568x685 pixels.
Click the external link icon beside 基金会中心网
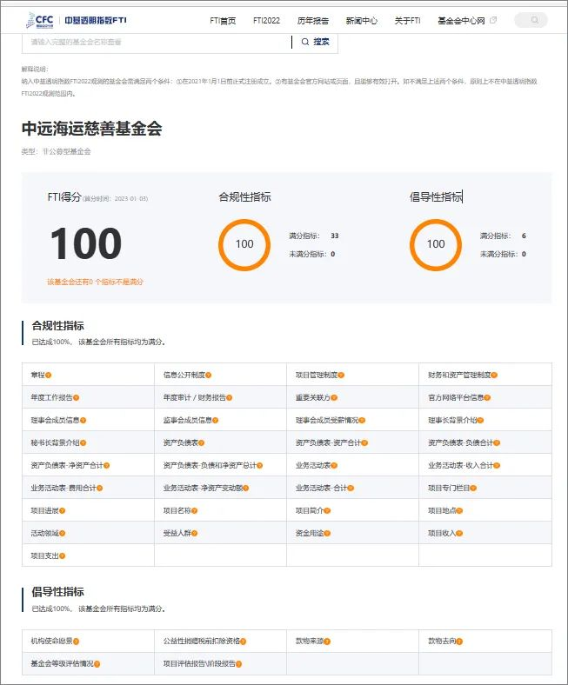[x=493, y=20]
